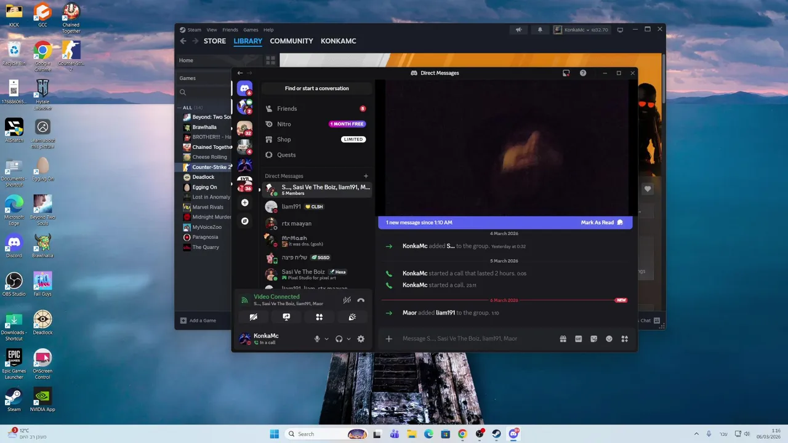The height and width of the screenshot is (443, 788).
Task: Open Sasi Ve The Boiz direct message
Action: (316, 274)
